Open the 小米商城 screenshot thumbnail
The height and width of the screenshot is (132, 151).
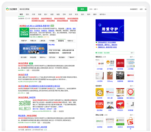coord(131,63)
